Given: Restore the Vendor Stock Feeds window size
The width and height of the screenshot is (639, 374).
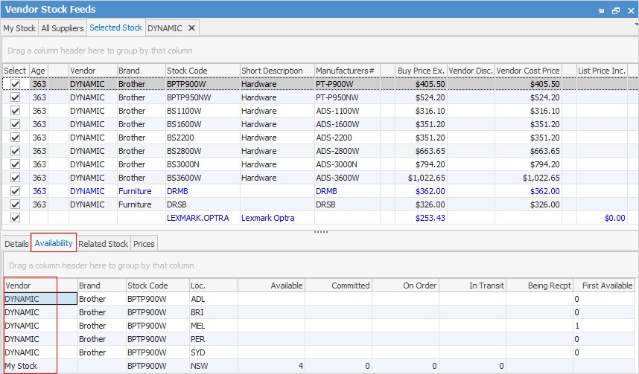Looking at the screenshot, I should [x=616, y=10].
